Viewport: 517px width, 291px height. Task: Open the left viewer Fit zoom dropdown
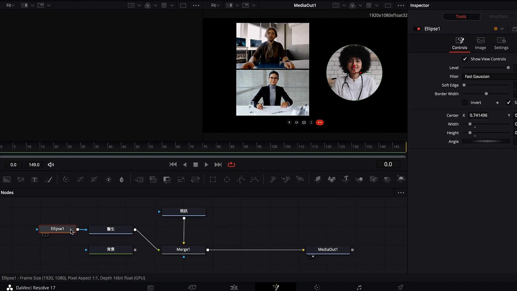(x=10, y=5)
